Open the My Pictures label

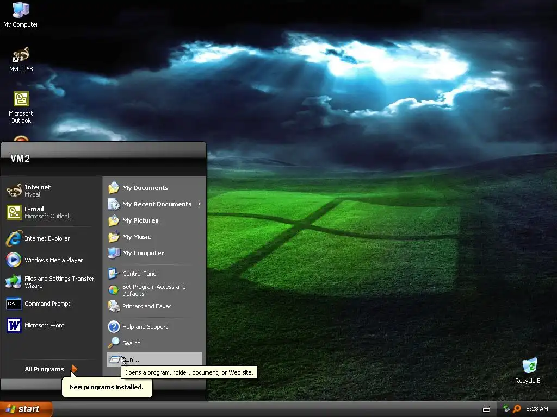click(140, 220)
